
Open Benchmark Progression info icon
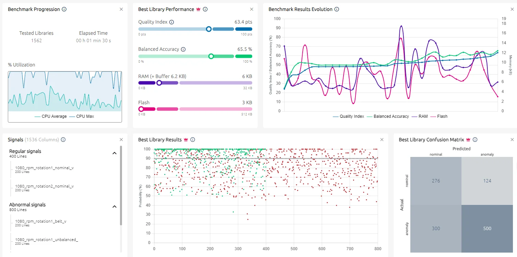click(x=64, y=9)
